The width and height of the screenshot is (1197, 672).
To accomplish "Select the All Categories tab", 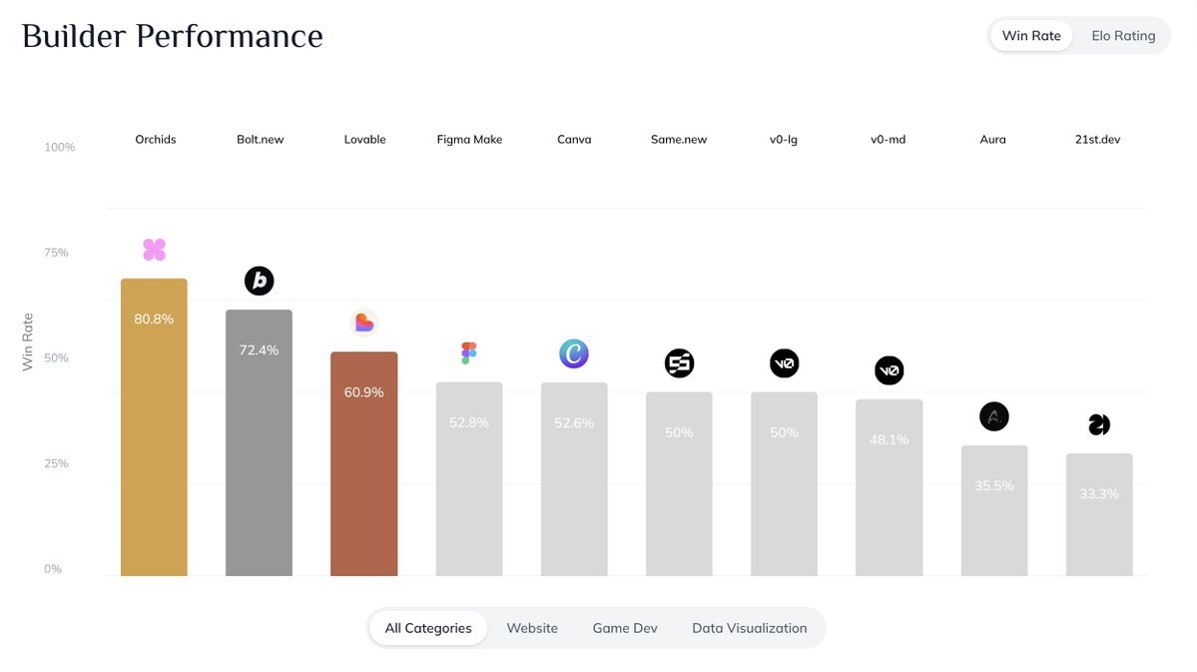I will [x=428, y=628].
